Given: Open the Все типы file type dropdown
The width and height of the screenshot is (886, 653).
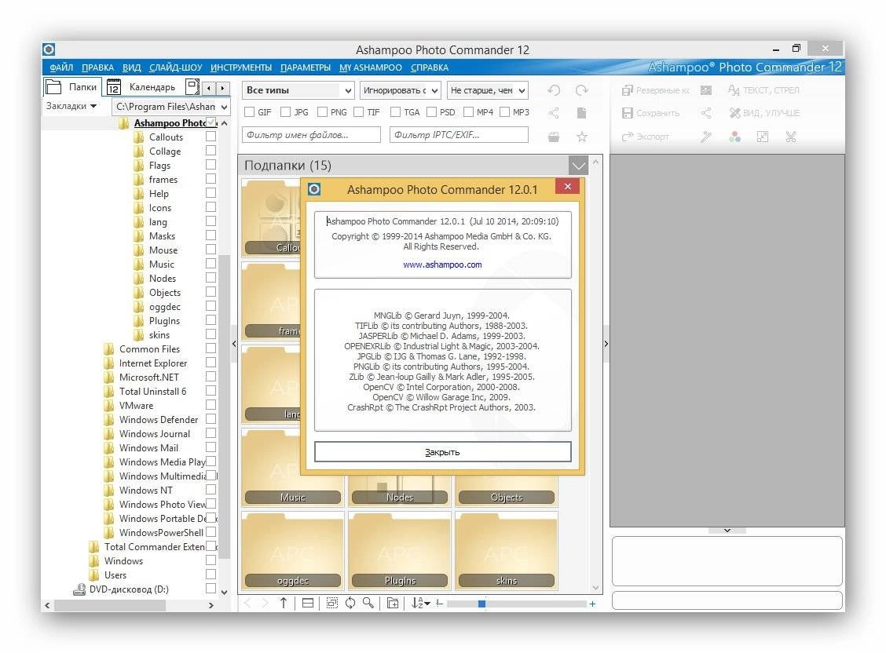Looking at the screenshot, I should tap(298, 90).
